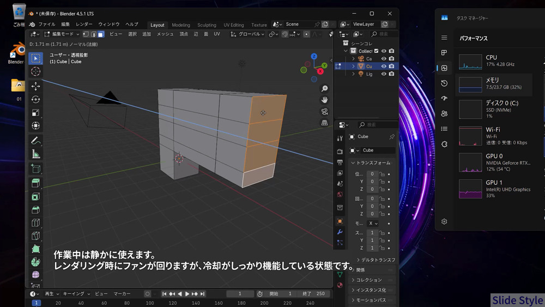This screenshot has height=307, width=545.
Task: Hide the Cube object using its eye icon
Action: pyautogui.click(x=384, y=66)
